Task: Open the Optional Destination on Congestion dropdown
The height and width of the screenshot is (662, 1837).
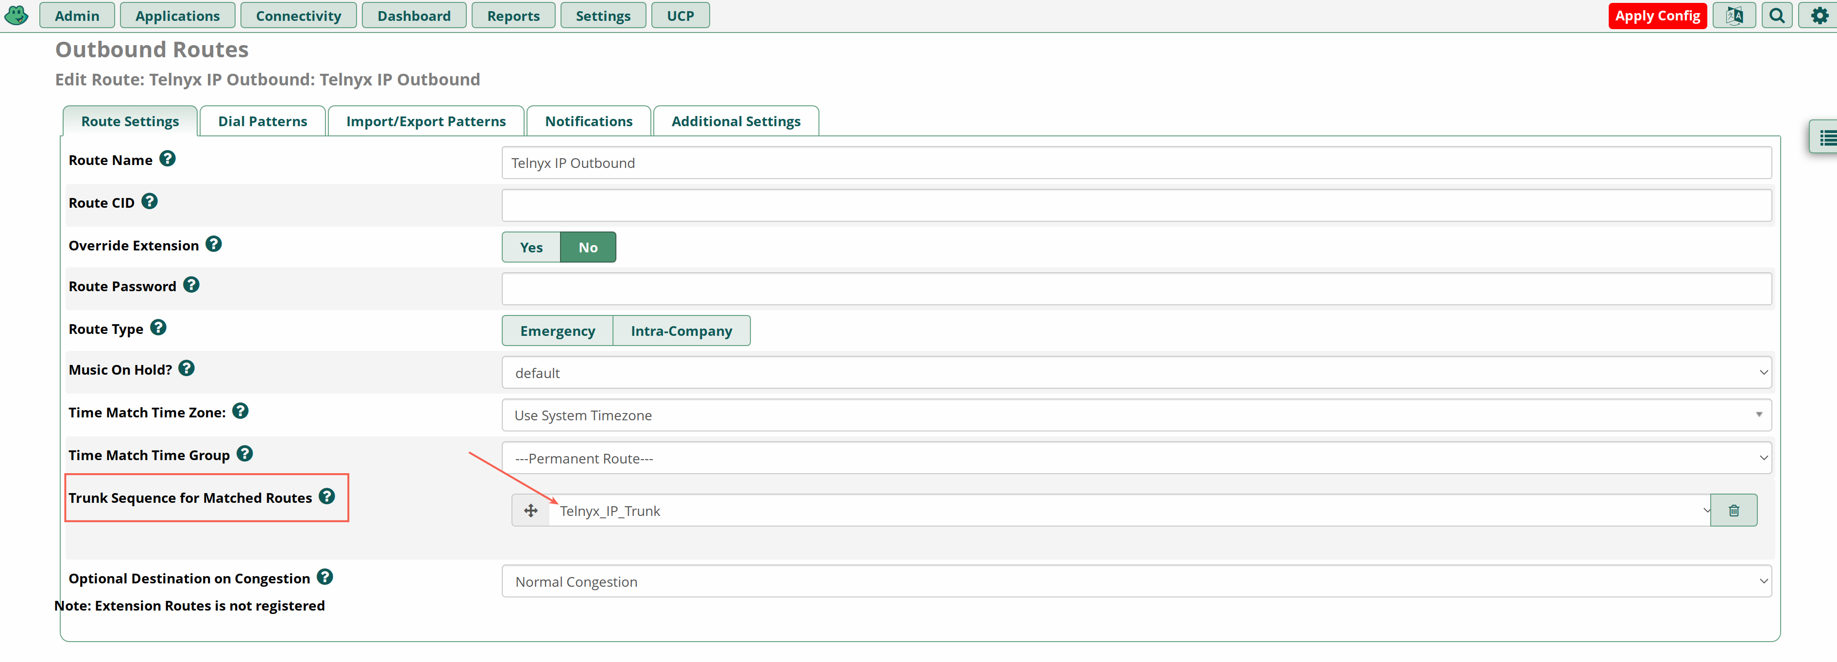Action: pyautogui.click(x=1137, y=581)
